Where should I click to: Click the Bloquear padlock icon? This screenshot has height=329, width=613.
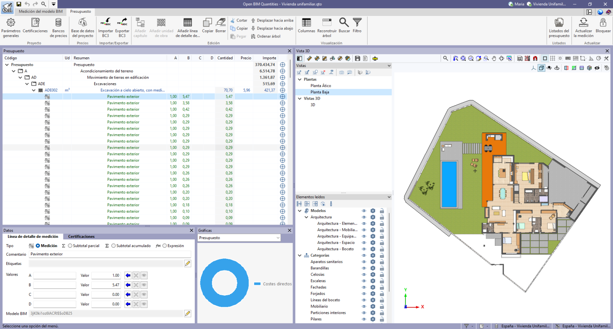click(603, 23)
